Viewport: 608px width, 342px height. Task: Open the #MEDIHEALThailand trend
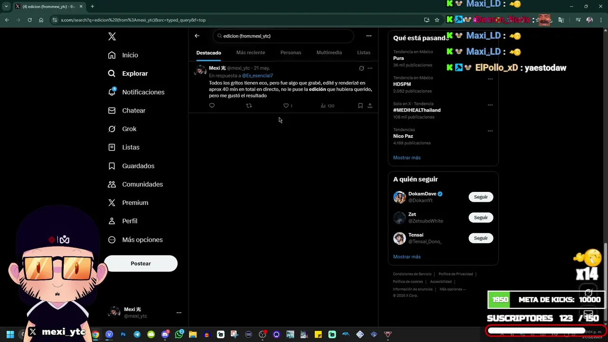[x=417, y=110]
